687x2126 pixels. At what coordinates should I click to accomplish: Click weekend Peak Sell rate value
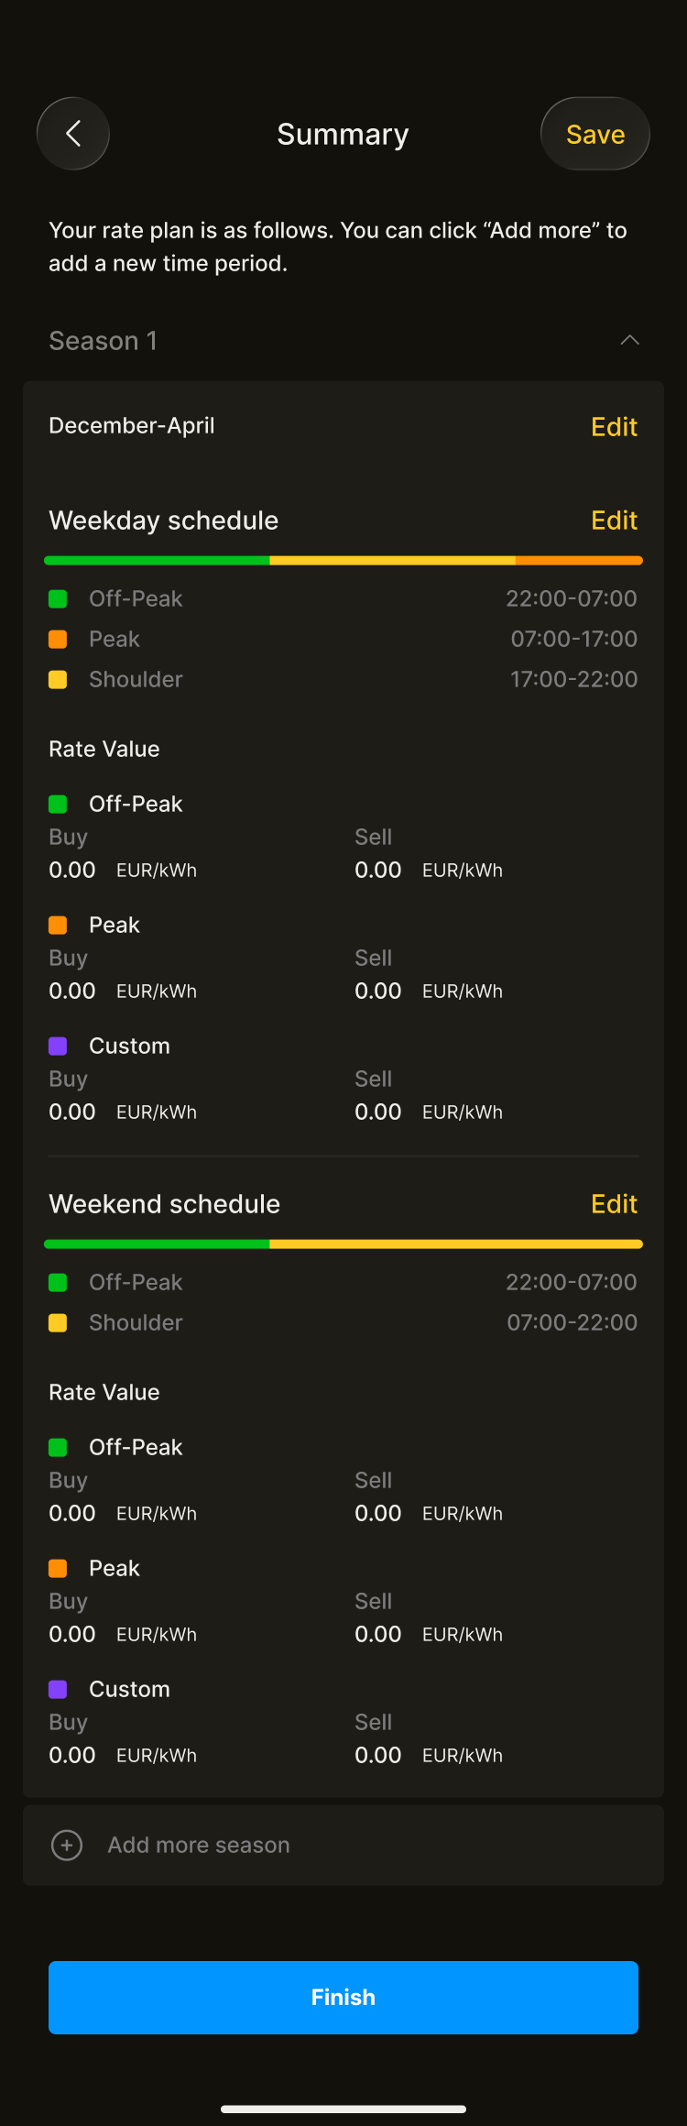point(378,1635)
